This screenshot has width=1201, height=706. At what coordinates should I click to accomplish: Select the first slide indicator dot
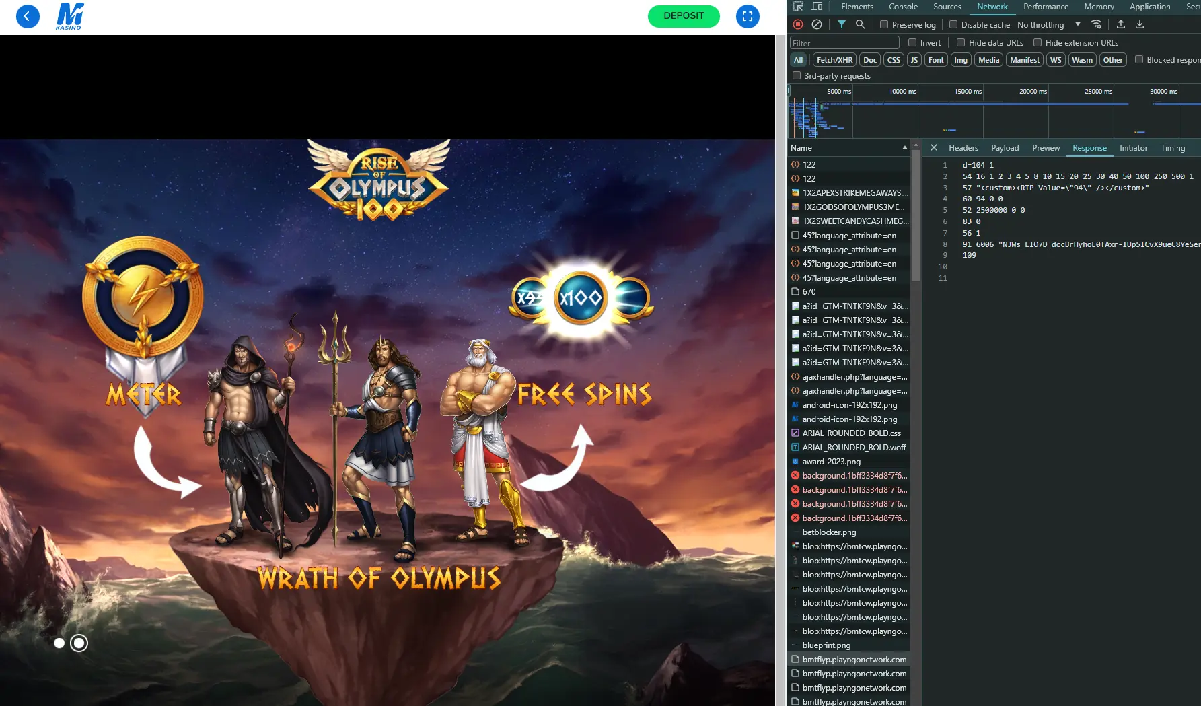pyautogui.click(x=59, y=643)
